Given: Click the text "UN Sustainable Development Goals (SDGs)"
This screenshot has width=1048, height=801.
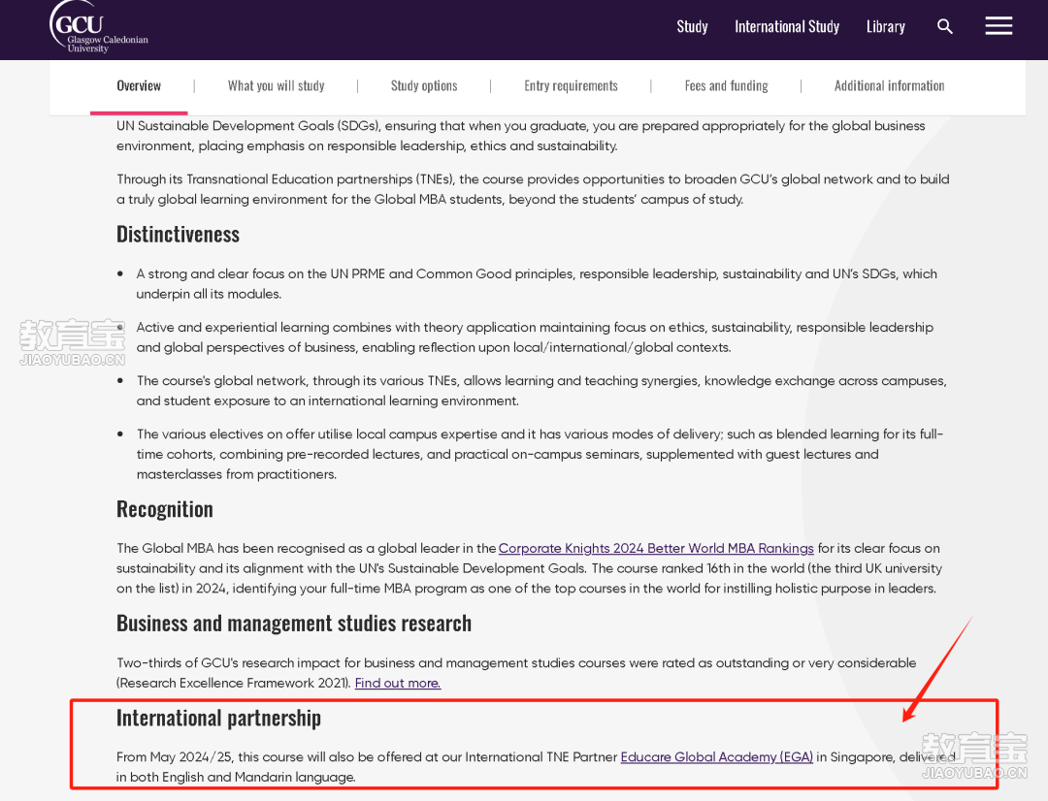Looking at the screenshot, I should pyautogui.click(x=248, y=126).
